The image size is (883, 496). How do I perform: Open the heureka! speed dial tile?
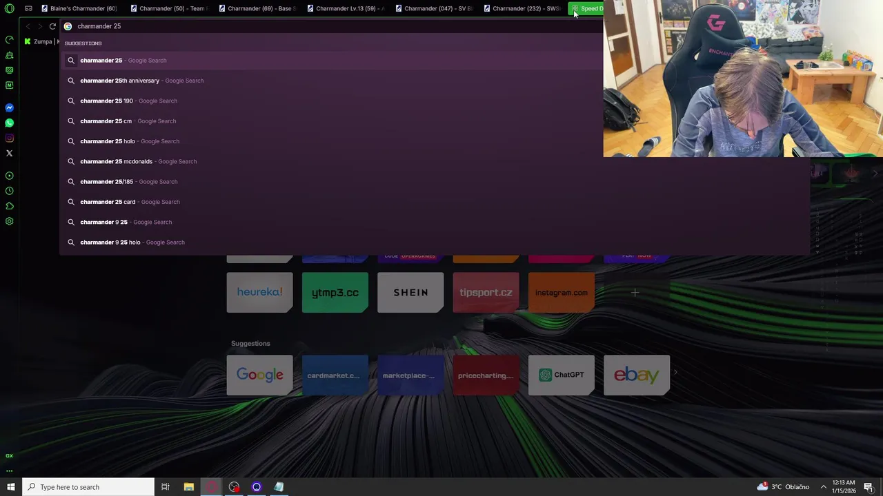pyautogui.click(x=259, y=292)
